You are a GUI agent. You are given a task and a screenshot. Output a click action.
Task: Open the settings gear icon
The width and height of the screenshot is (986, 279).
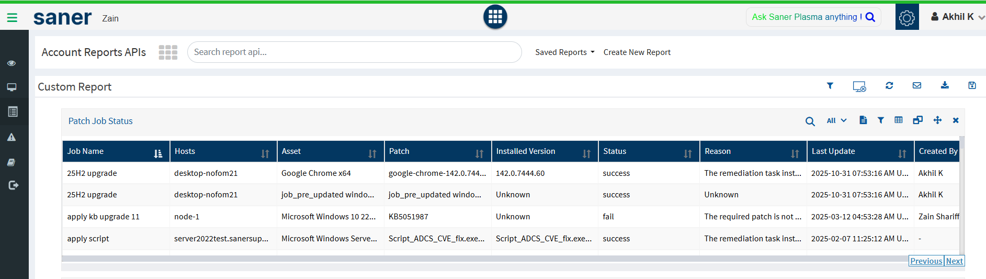pyautogui.click(x=906, y=17)
